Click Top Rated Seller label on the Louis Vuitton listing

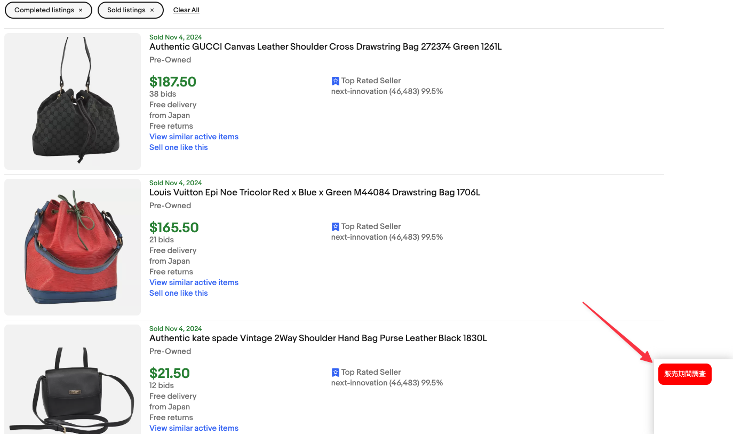tap(371, 226)
